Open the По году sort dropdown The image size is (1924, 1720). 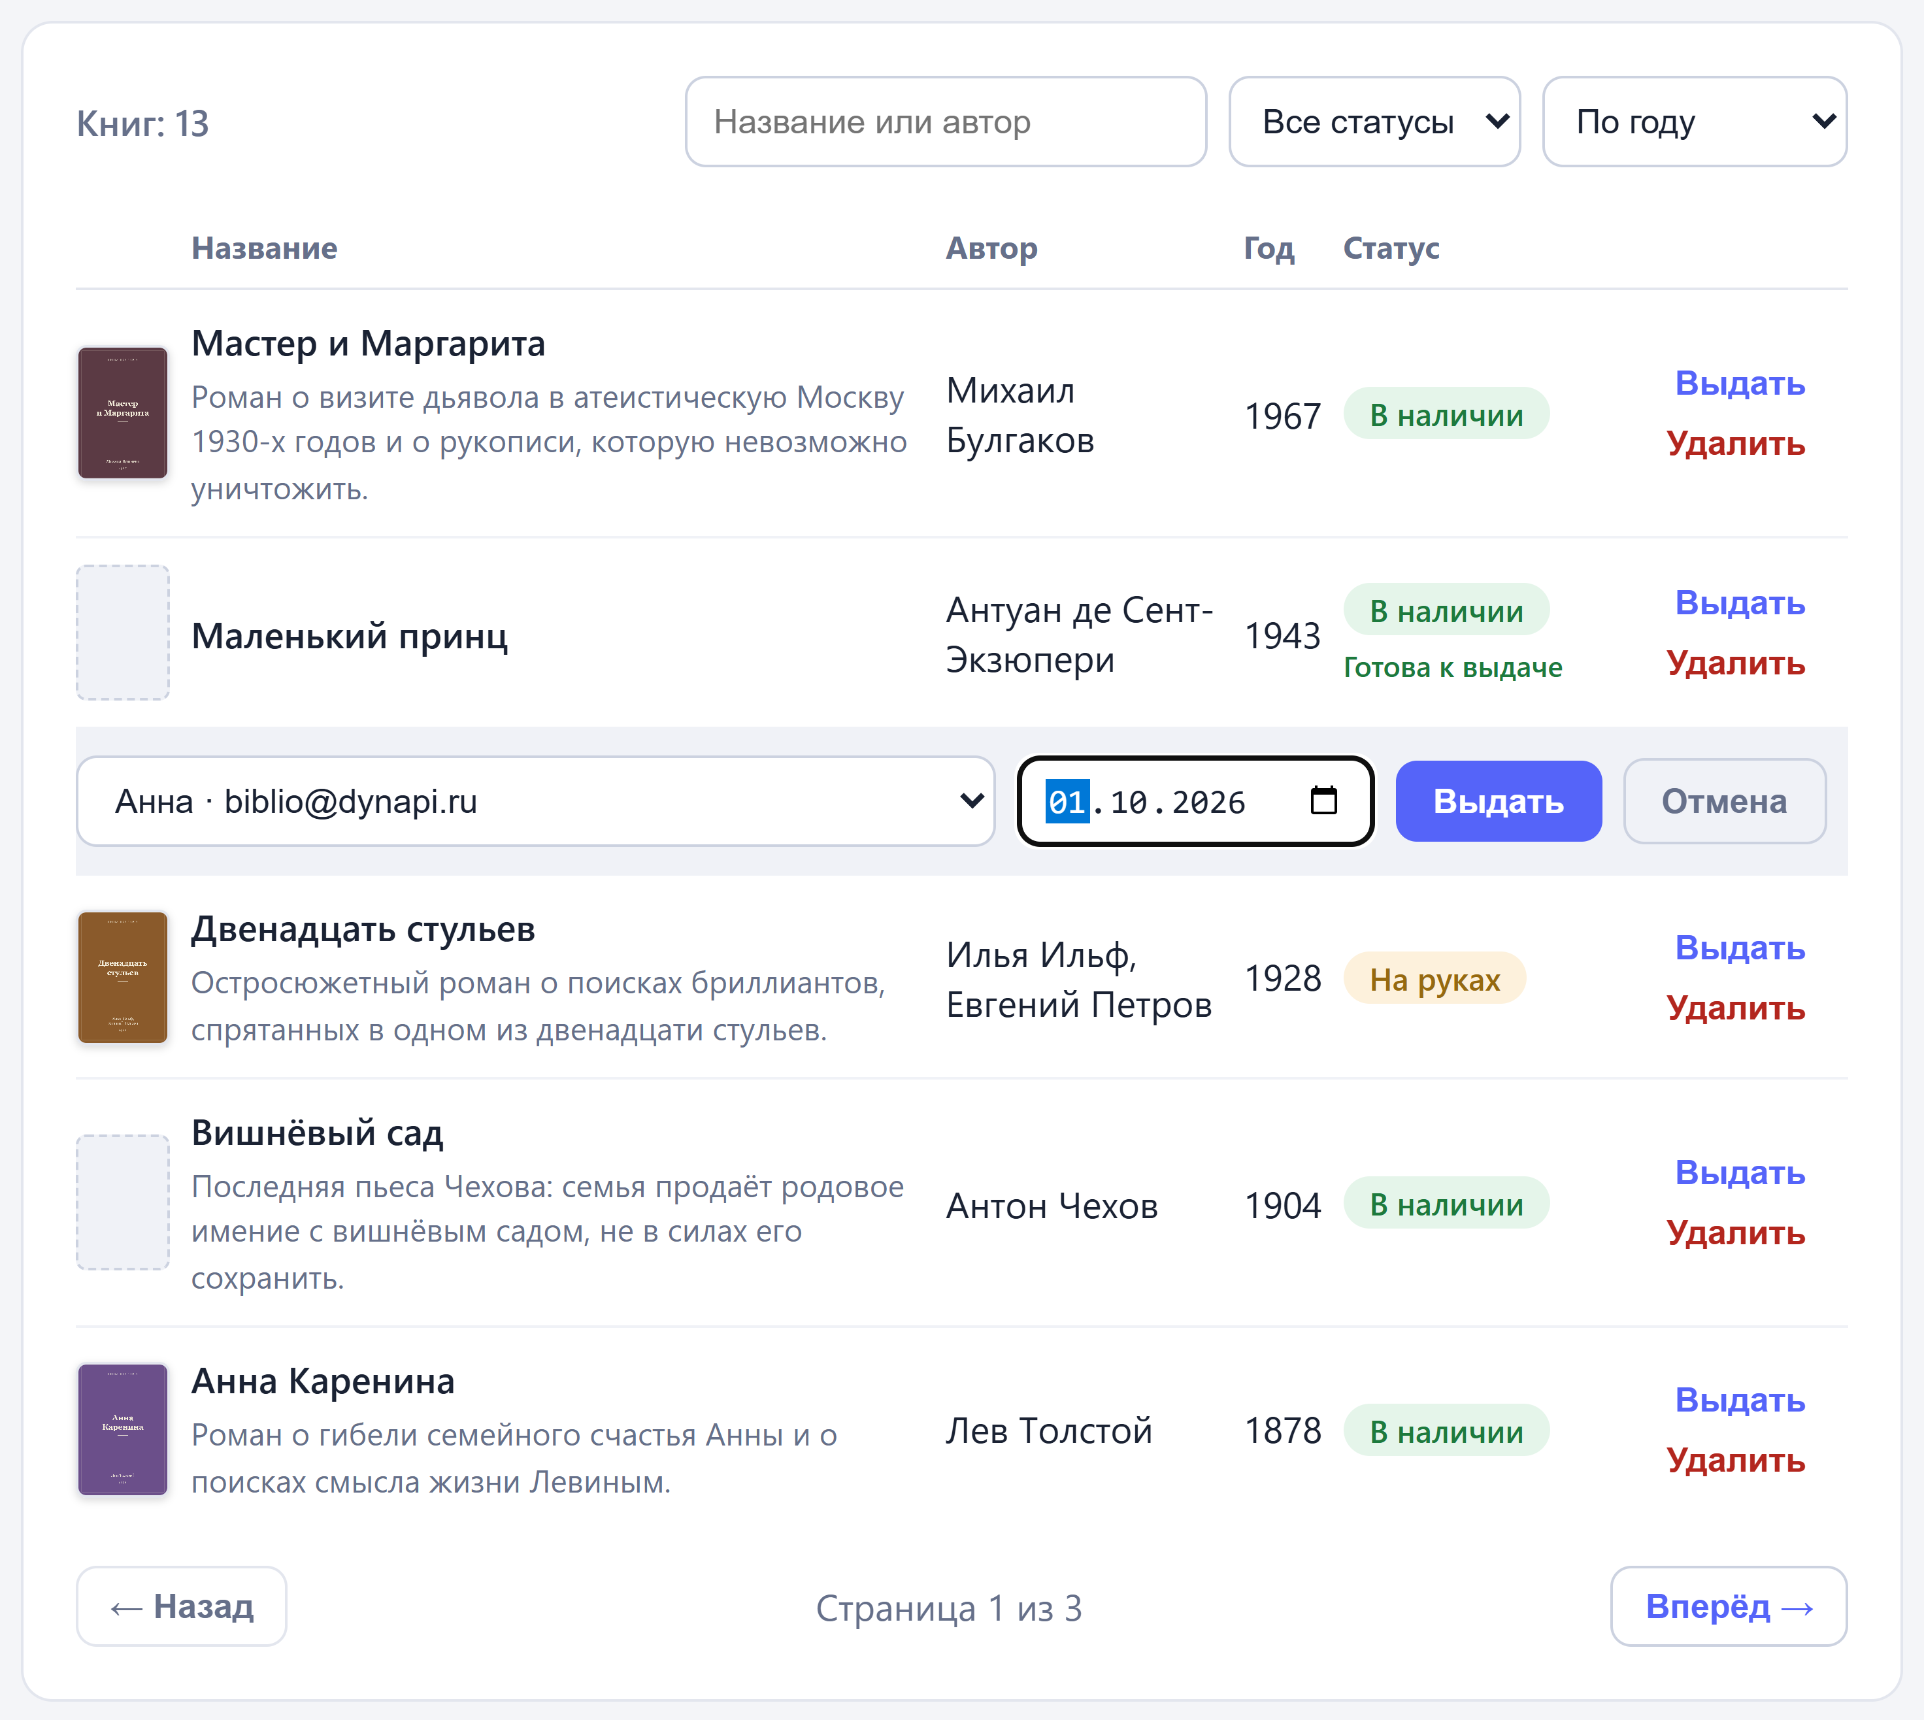[1695, 122]
